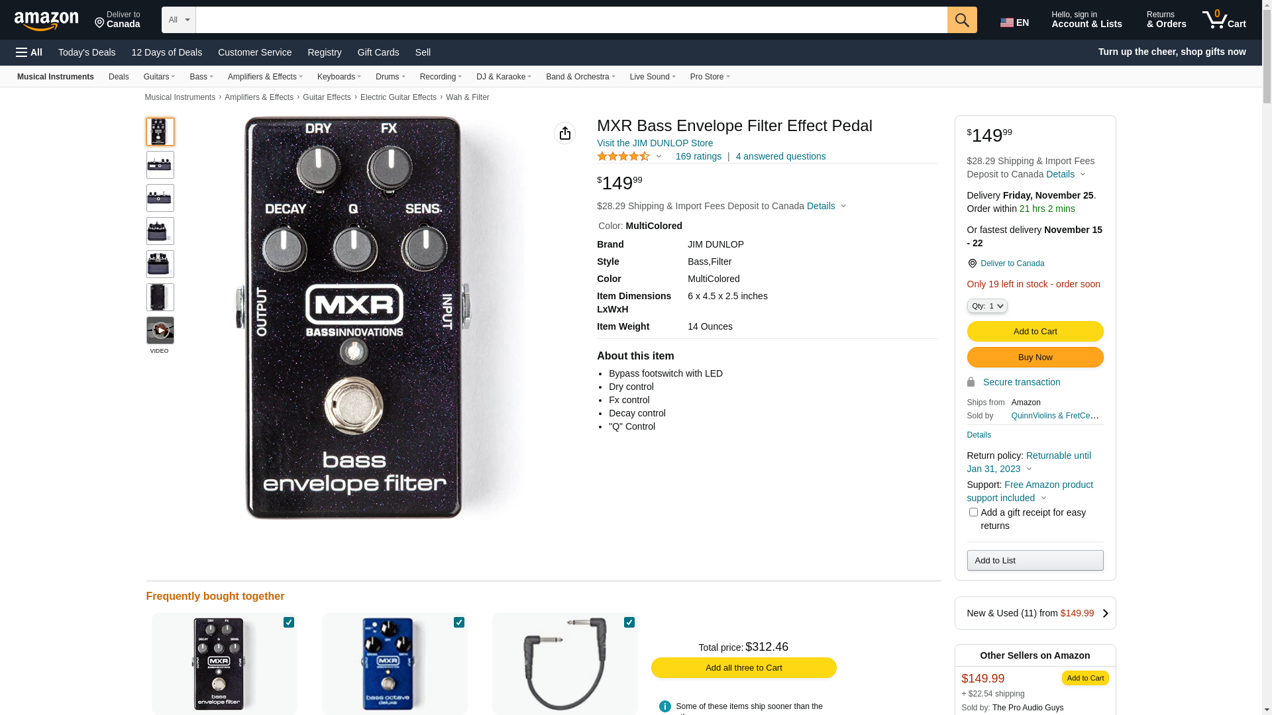Expand the star ratings breakdown arrow

(x=659, y=157)
